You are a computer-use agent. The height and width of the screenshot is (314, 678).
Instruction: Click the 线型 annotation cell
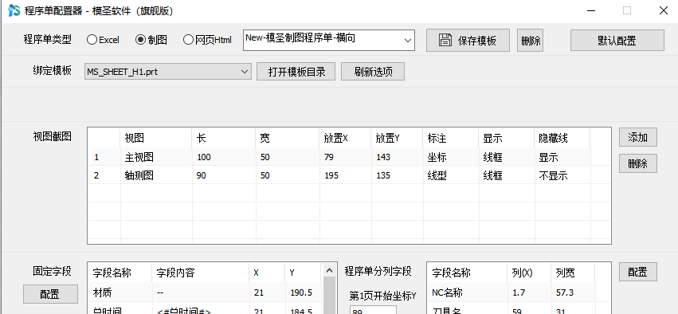coord(451,175)
